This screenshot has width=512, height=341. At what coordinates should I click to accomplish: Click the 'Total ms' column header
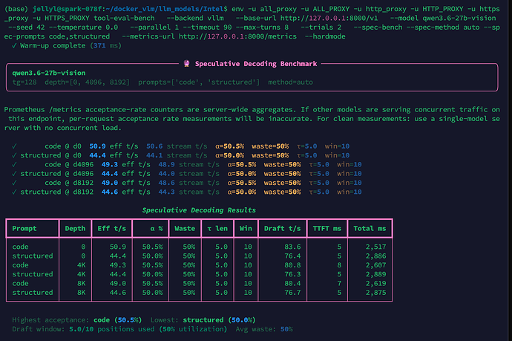tap(370, 229)
